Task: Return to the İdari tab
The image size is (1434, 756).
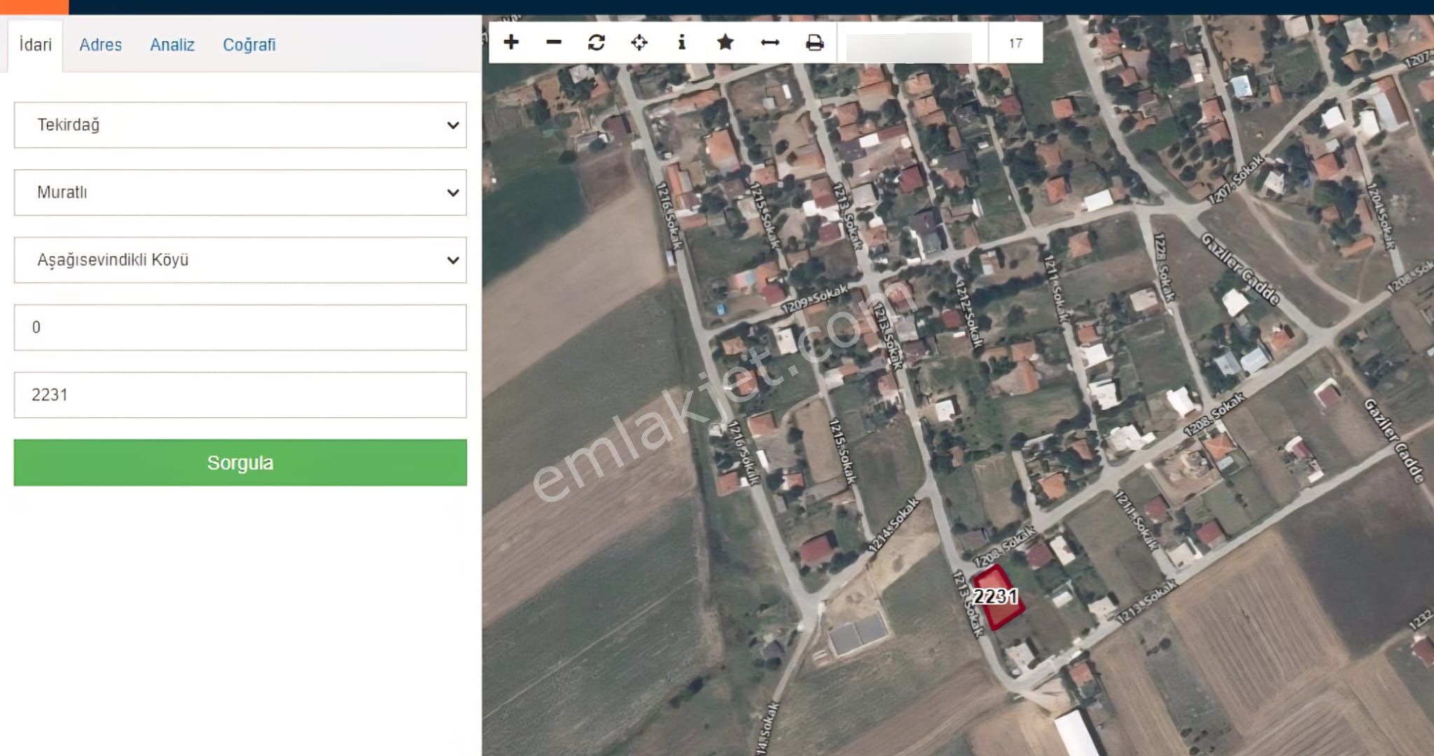Action: tap(35, 45)
